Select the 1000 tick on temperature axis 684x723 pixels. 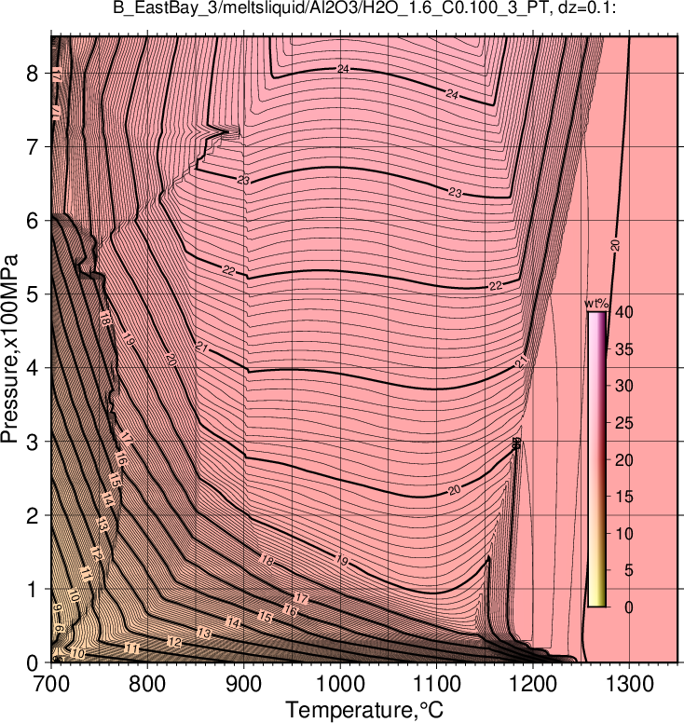point(340,684)
